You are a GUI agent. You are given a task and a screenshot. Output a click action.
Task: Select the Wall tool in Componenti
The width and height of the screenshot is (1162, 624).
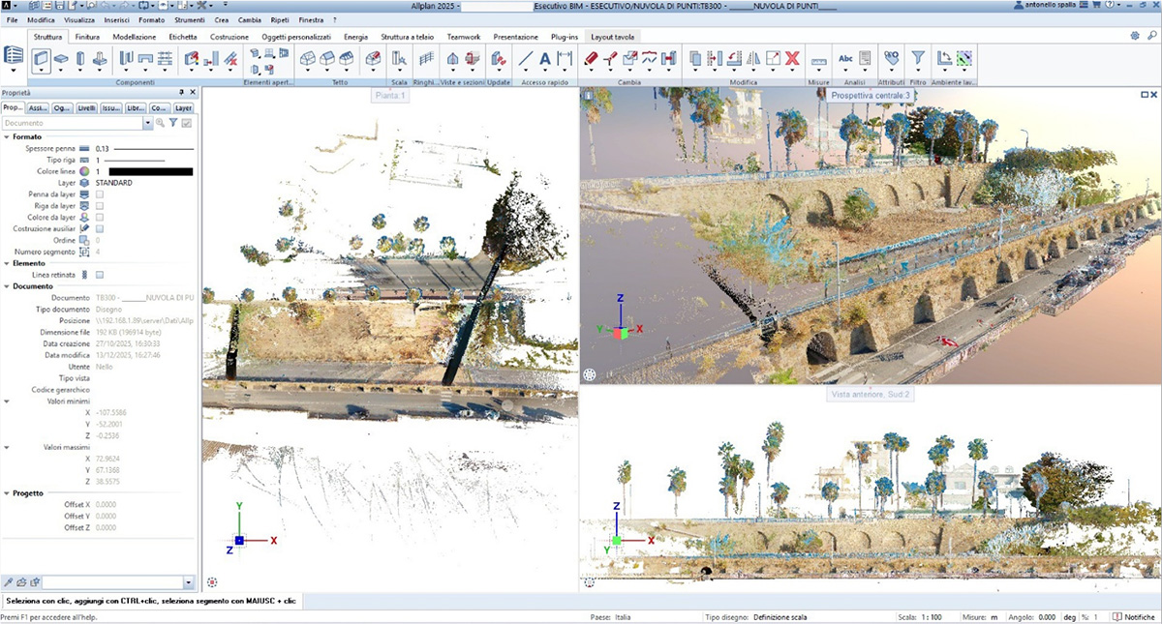click(x=42, y=60)
